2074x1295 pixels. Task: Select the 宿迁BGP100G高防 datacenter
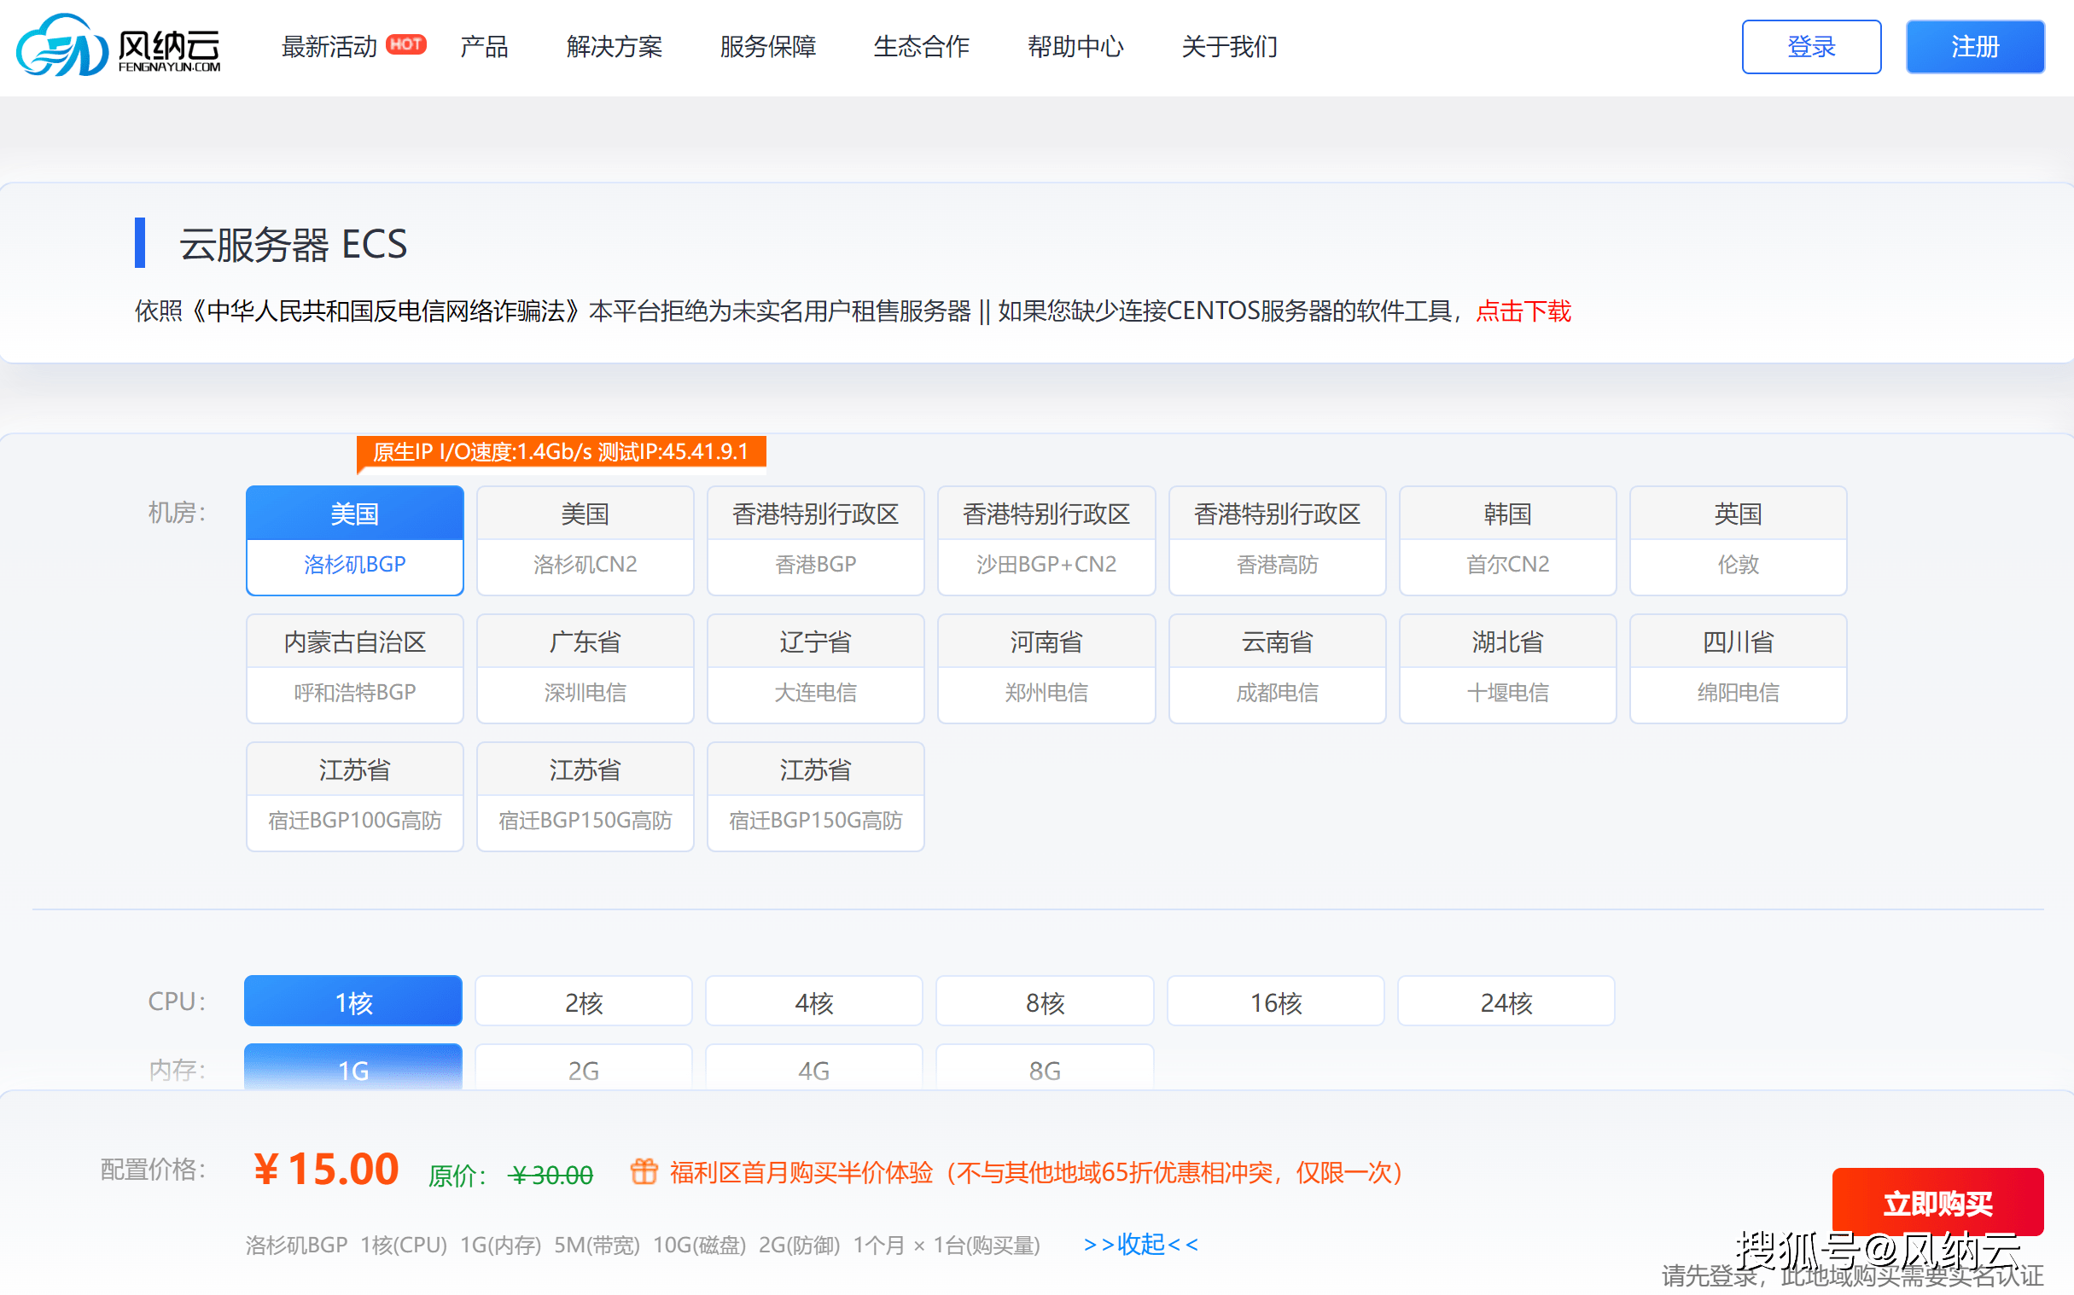coord(355,797)
